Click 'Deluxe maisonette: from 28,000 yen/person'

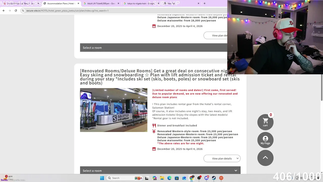[186, 20]
